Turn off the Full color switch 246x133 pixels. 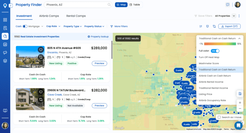coord(215,51)
